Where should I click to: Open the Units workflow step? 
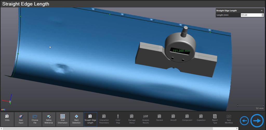coord(7,119)
